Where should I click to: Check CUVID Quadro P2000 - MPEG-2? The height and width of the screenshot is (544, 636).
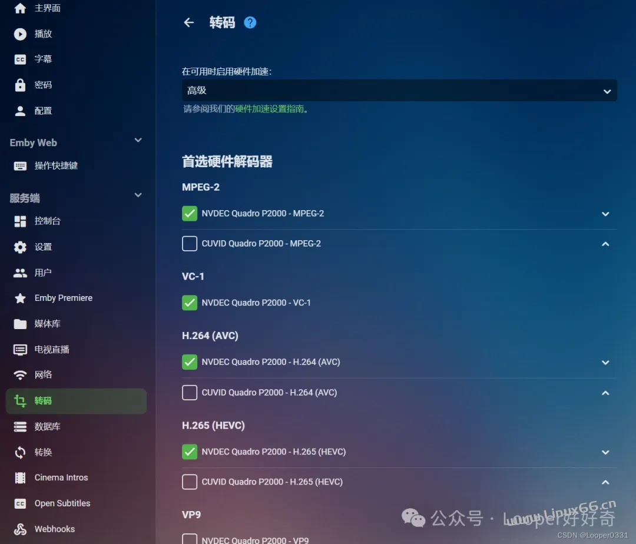pos(190,244)
